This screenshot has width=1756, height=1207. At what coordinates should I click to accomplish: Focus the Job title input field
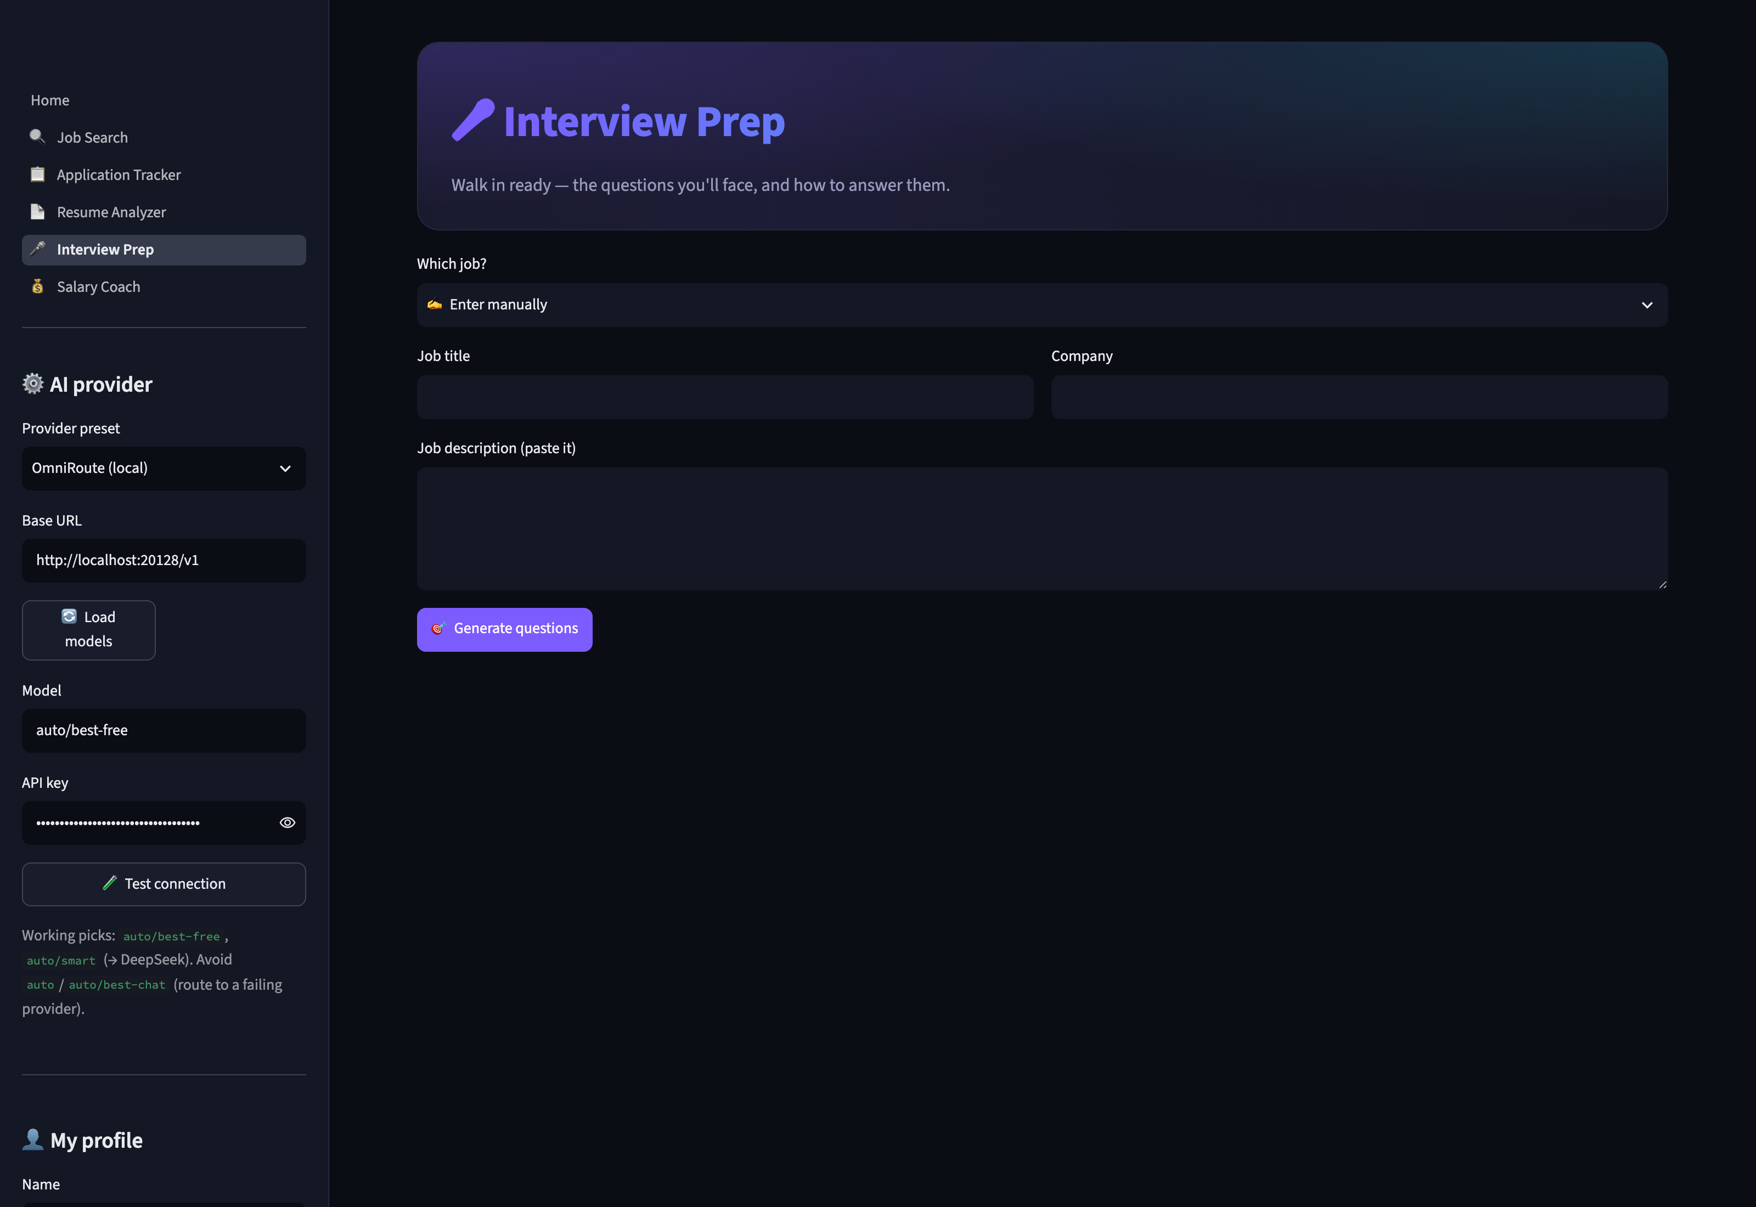pyautogui.click(x=725, y=397)
